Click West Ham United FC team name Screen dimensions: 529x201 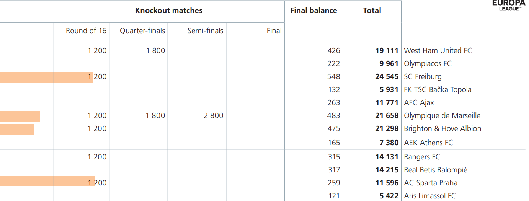(438, 50)
